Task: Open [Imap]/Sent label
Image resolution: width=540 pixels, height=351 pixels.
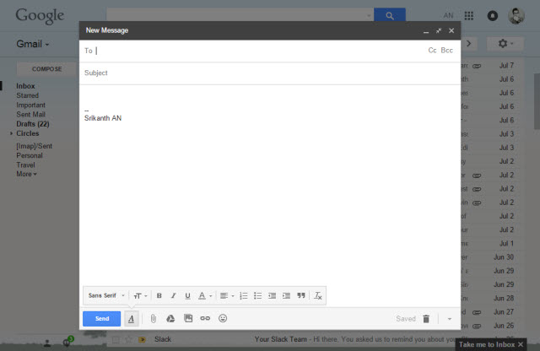Action: 34,146
